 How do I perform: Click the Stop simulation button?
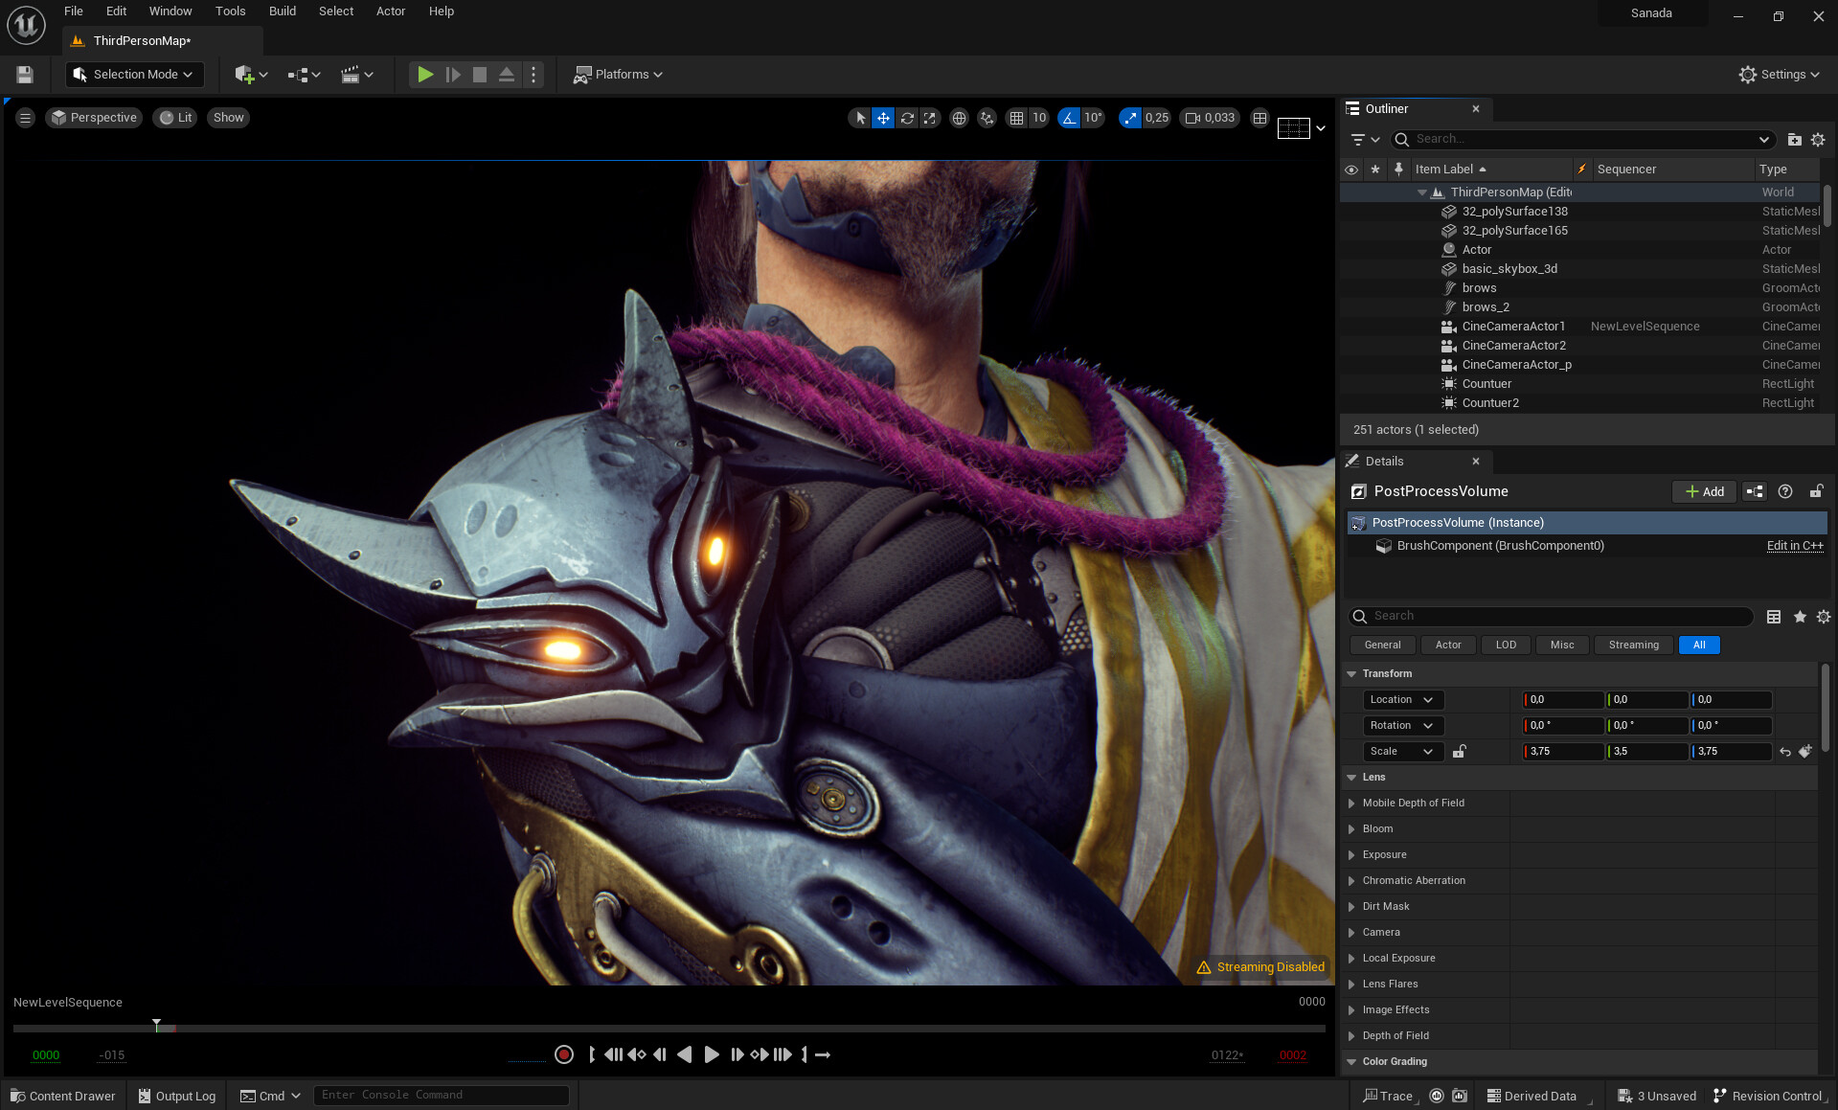480,75
